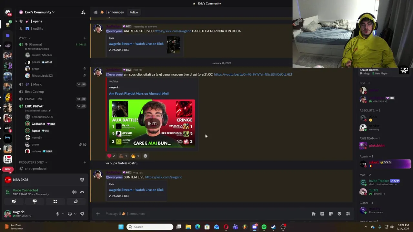Open Eric's Community server dropdown
The width and height of the screenshot is (413, 232).
pos(39,12)
